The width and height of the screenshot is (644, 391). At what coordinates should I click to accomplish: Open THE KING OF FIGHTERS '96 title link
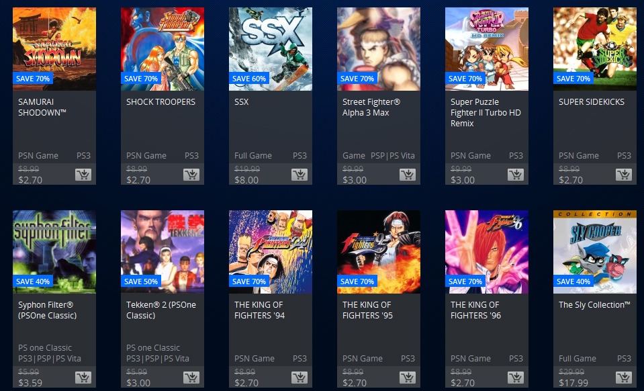[x=475, y=310]
